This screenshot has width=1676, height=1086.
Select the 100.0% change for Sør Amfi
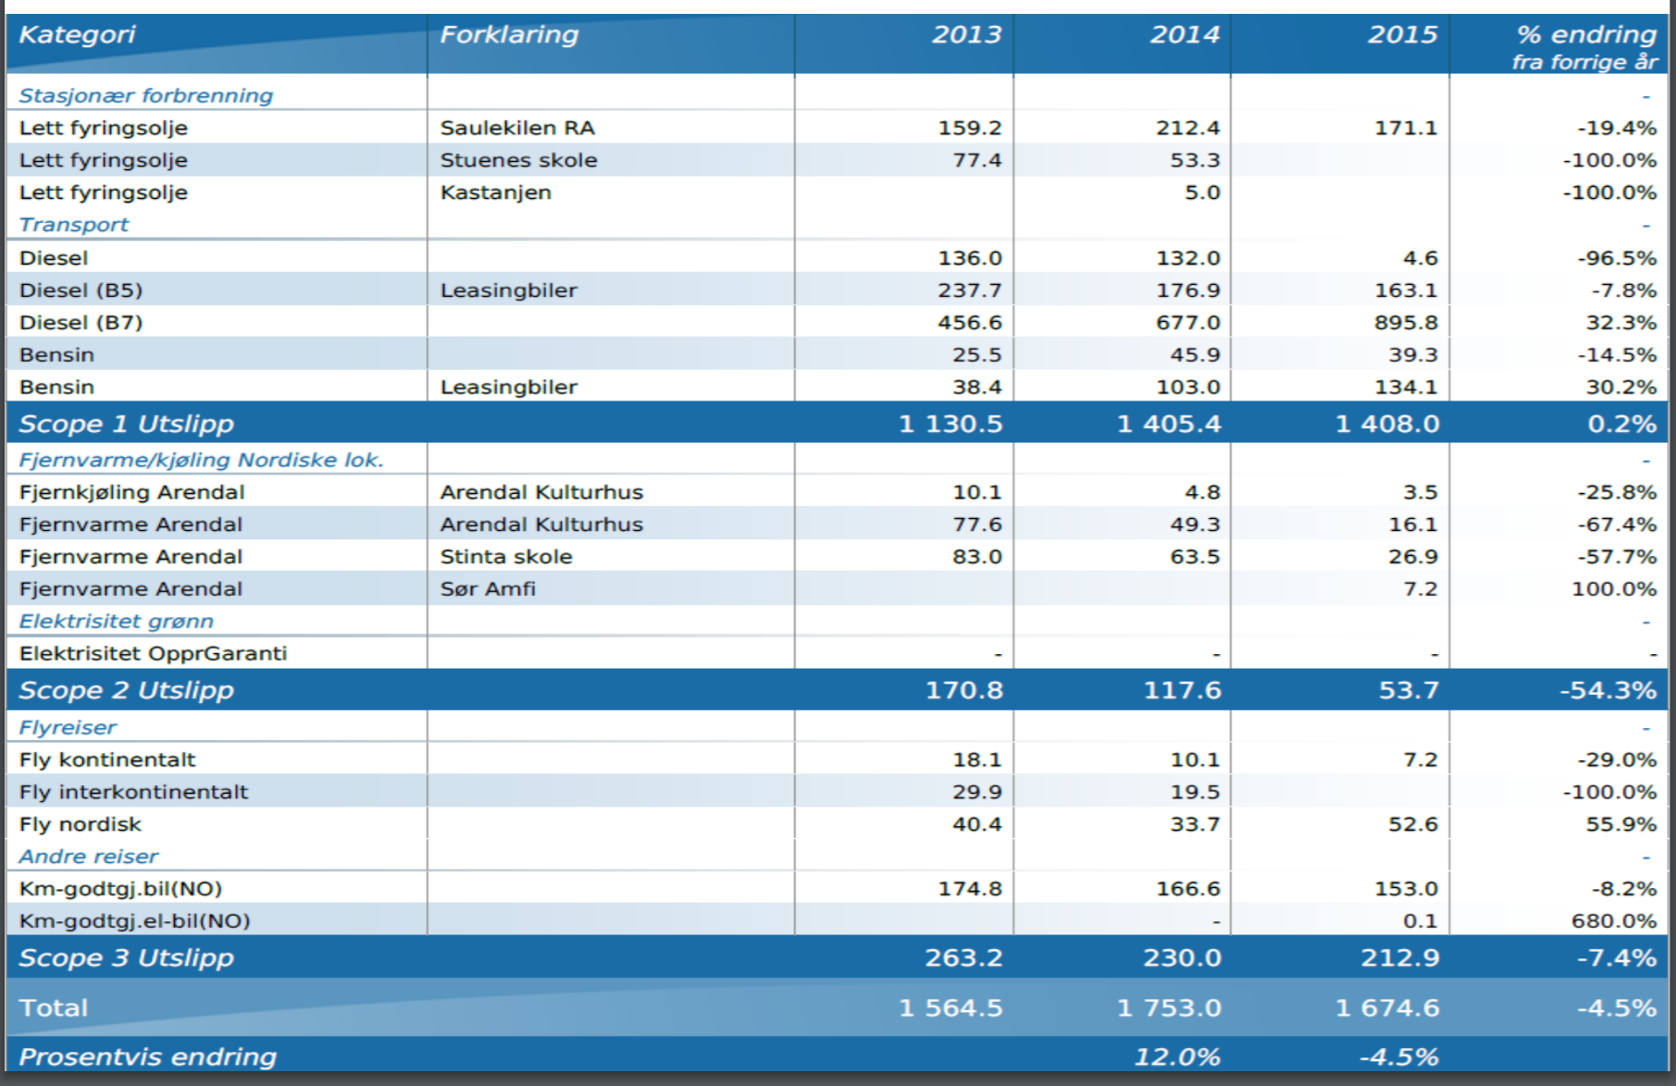[1614, 589]
